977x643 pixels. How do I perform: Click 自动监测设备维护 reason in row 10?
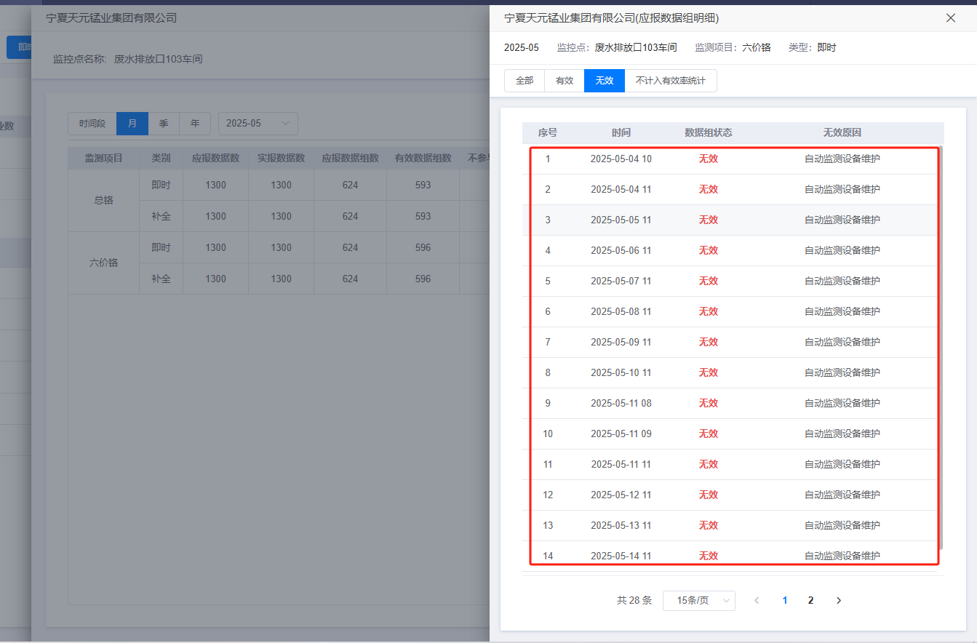842,434
